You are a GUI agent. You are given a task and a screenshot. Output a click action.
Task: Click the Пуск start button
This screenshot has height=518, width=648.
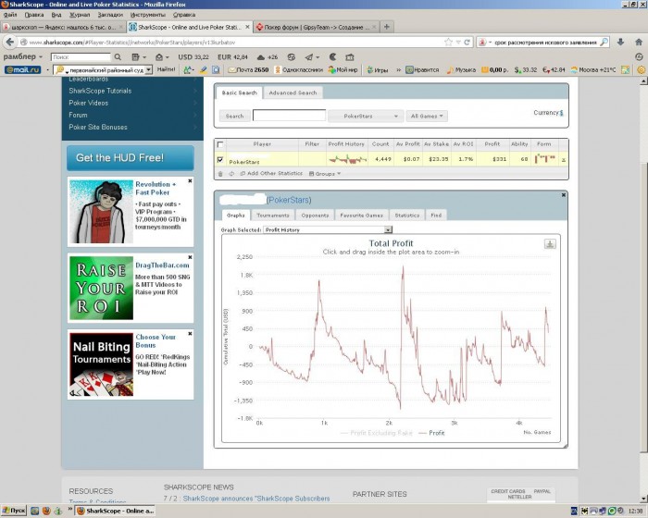[14, 511]
